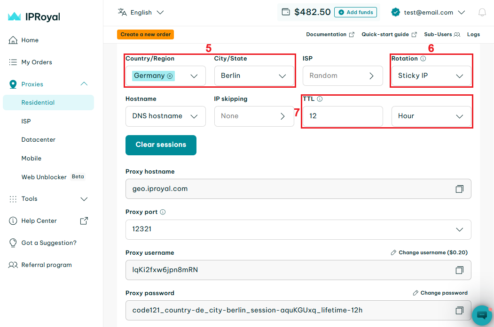494x327 pixels.
Task: Open the Country/Region dropdown arrow
Action: pos(194,76)
